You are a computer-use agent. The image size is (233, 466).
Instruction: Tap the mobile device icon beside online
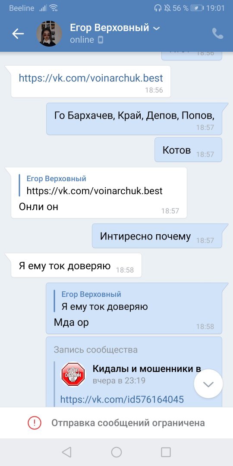(x=101, y=40)
